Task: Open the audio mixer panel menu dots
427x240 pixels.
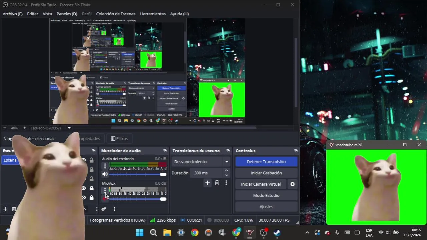Action: tap(114, 209)
